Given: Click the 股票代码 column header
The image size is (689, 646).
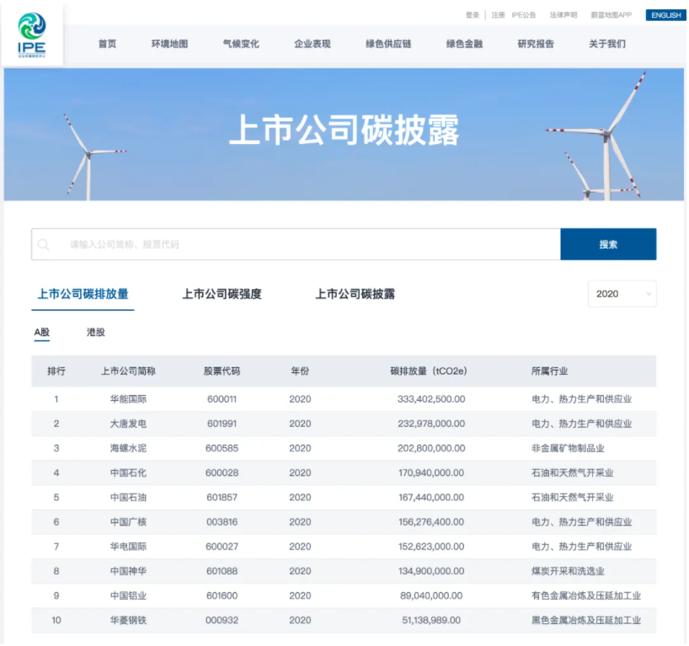Looking at the screenshot, I should [222, 371].
